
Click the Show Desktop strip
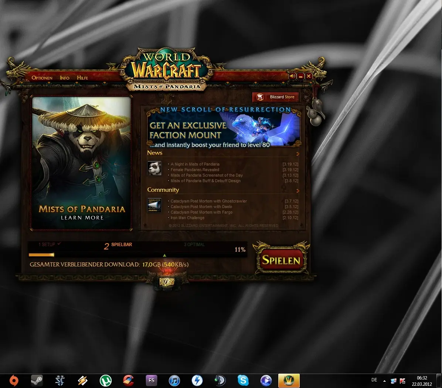click(x=439, y=381)
